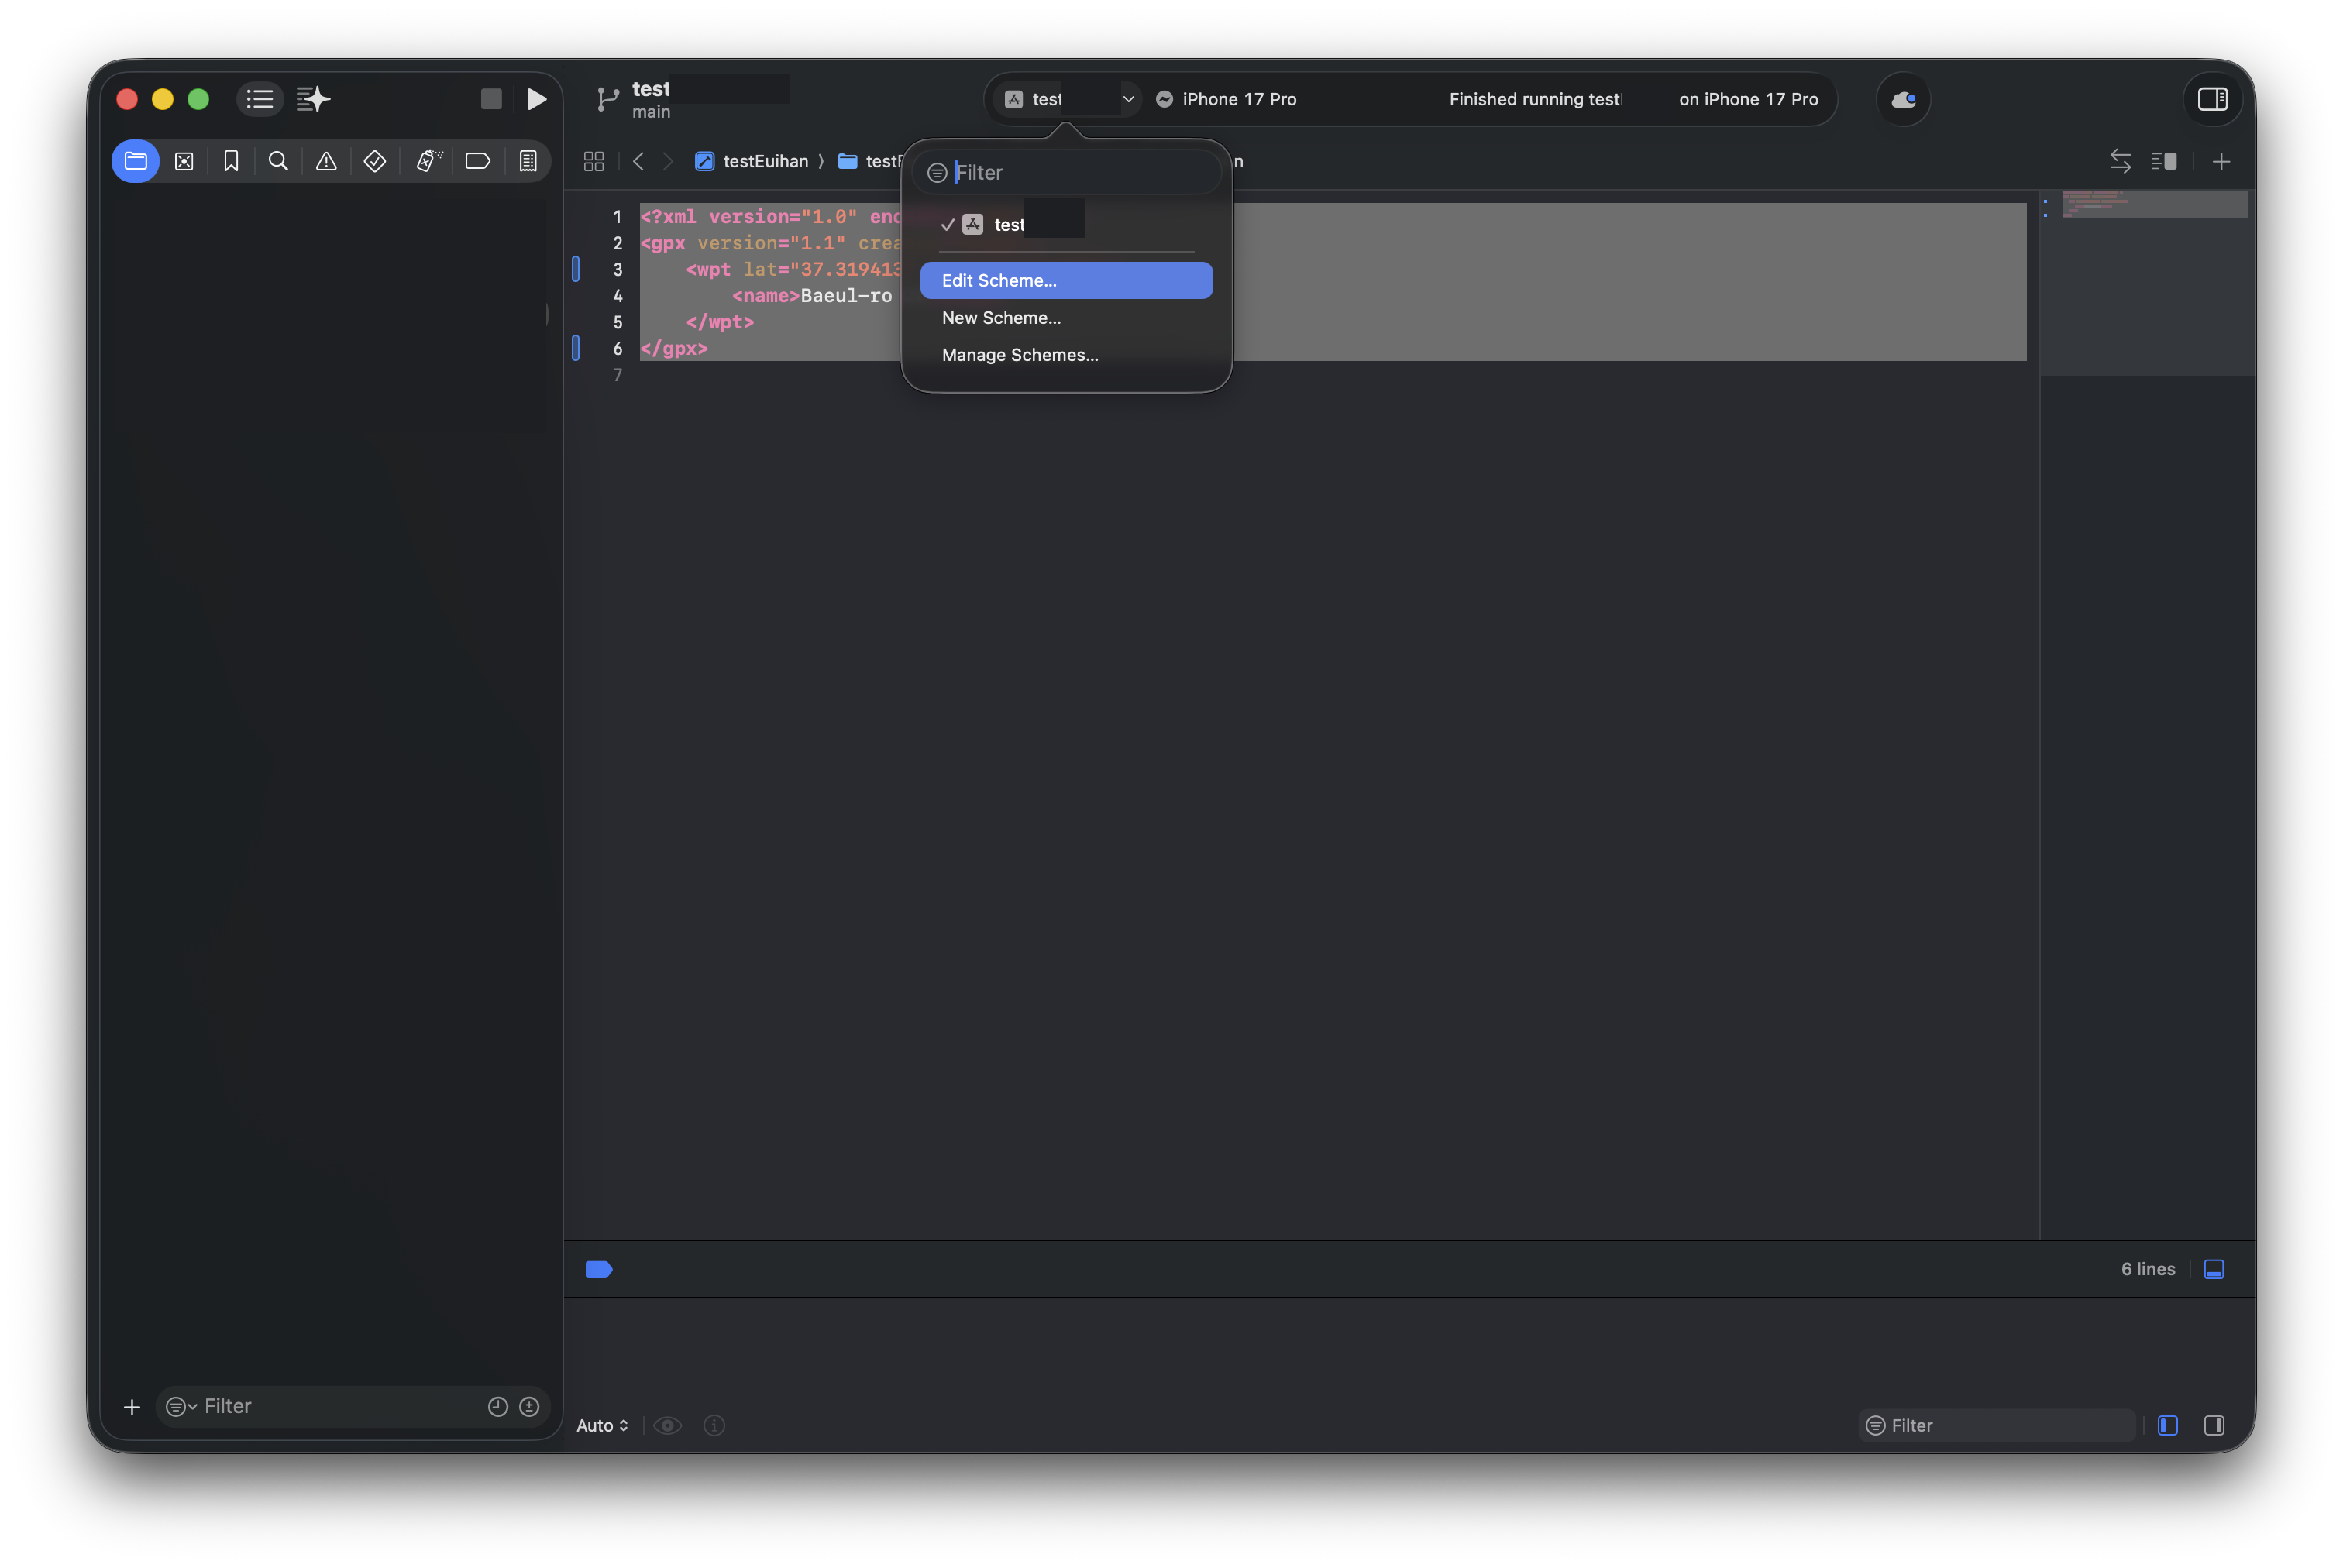This screenshot has height=1568, width=2343.
Task: Go back in editor history
Action: tap(638, 161)
